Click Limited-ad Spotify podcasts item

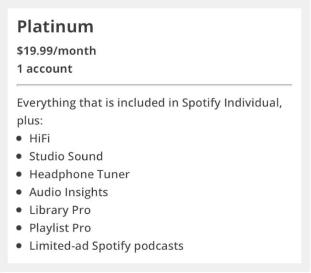107,246
